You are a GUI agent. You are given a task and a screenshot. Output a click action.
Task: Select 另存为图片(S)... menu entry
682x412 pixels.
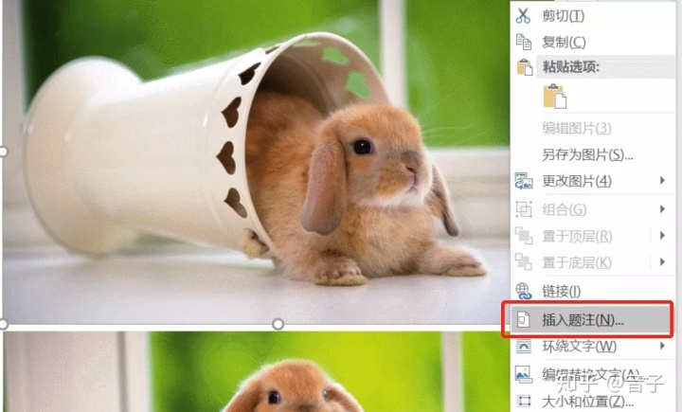pyautogui.click(x=587, y=154)
